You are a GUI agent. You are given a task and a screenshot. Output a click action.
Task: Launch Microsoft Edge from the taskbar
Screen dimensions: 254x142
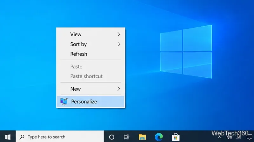(159, 137)
